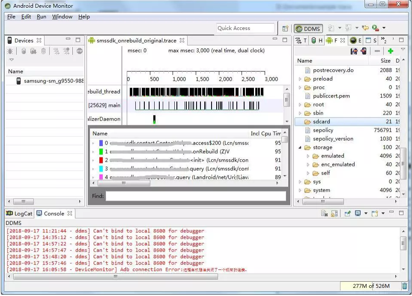This screenshot has height=296, width=412.
Task: Select the sdcard folder row
Action: pyautogui.click(x=348, y=121)
